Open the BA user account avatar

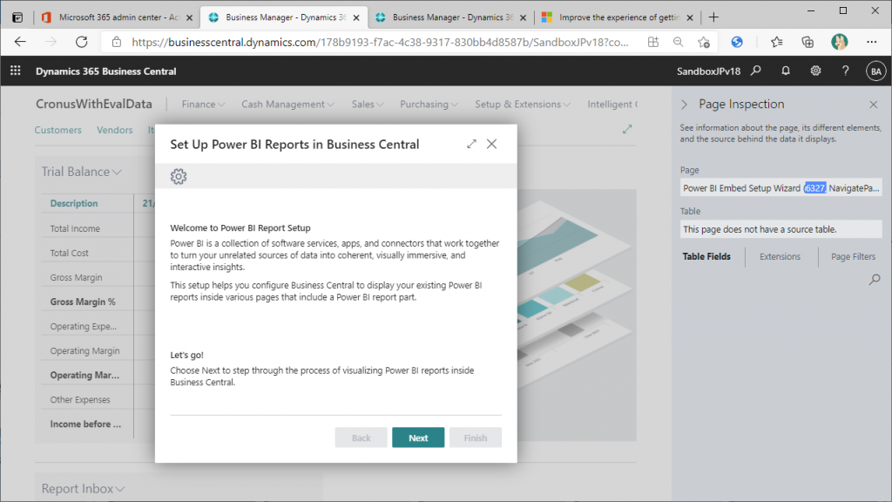[876, 71]
